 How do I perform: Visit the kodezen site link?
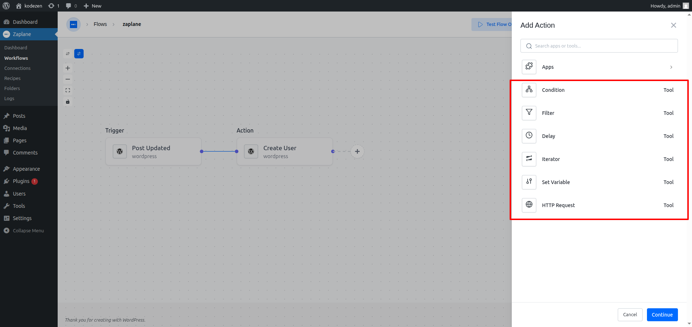pyautogui.click(x=29, y=6)
